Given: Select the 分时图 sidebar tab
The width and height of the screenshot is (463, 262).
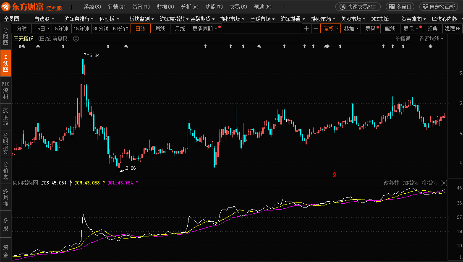Looking at the screenshot, I should click(x=6, y=37).
